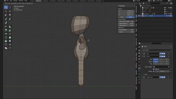The width and height of the screenshot is (176, 99).
Task: Hide the Camera collection with eye icon
Action: [169, 8]
